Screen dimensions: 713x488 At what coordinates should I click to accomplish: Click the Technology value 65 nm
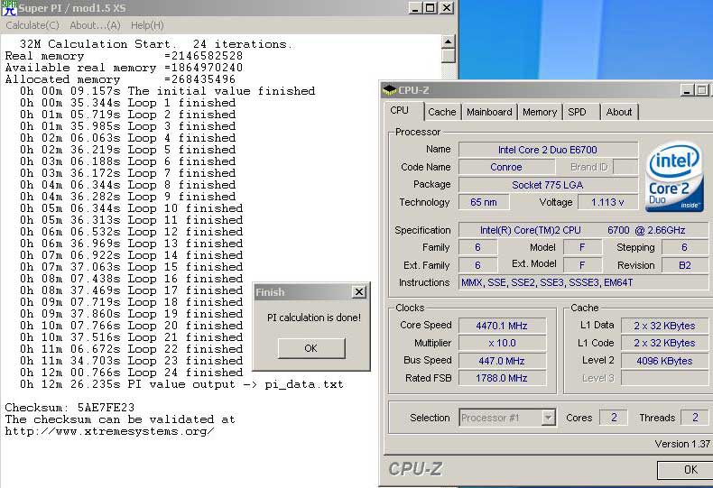[484, 202]
